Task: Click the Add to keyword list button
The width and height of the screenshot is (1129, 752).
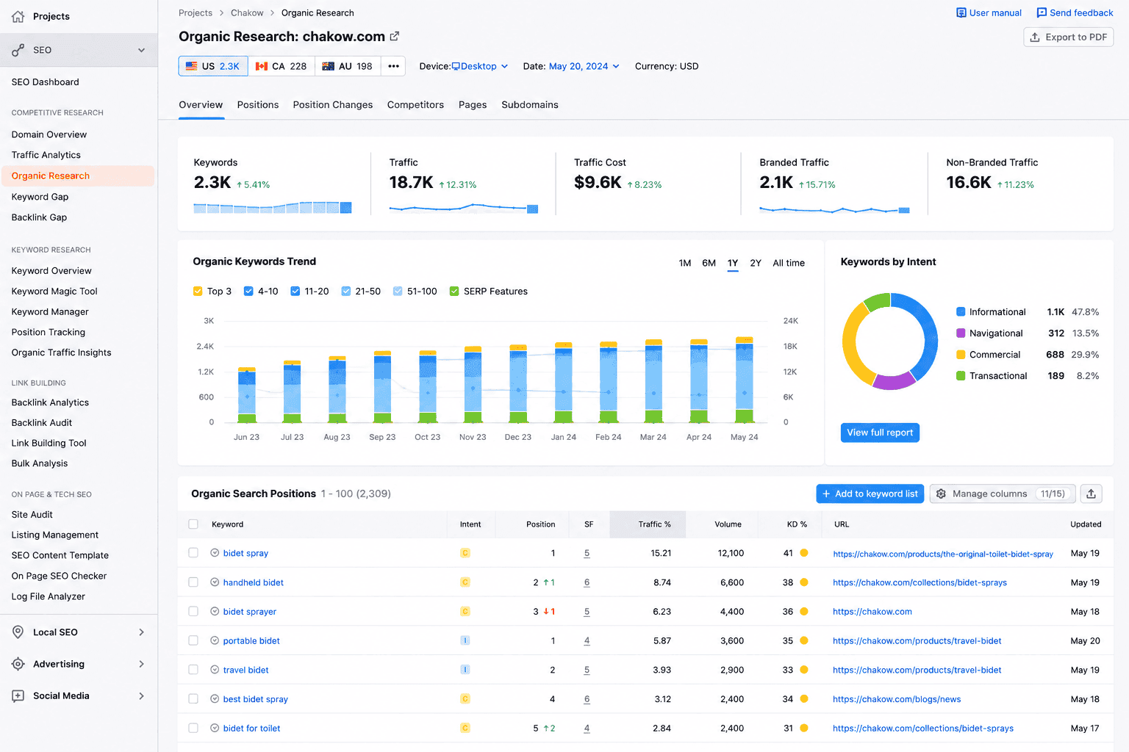Action: click(x=870, y=493)
